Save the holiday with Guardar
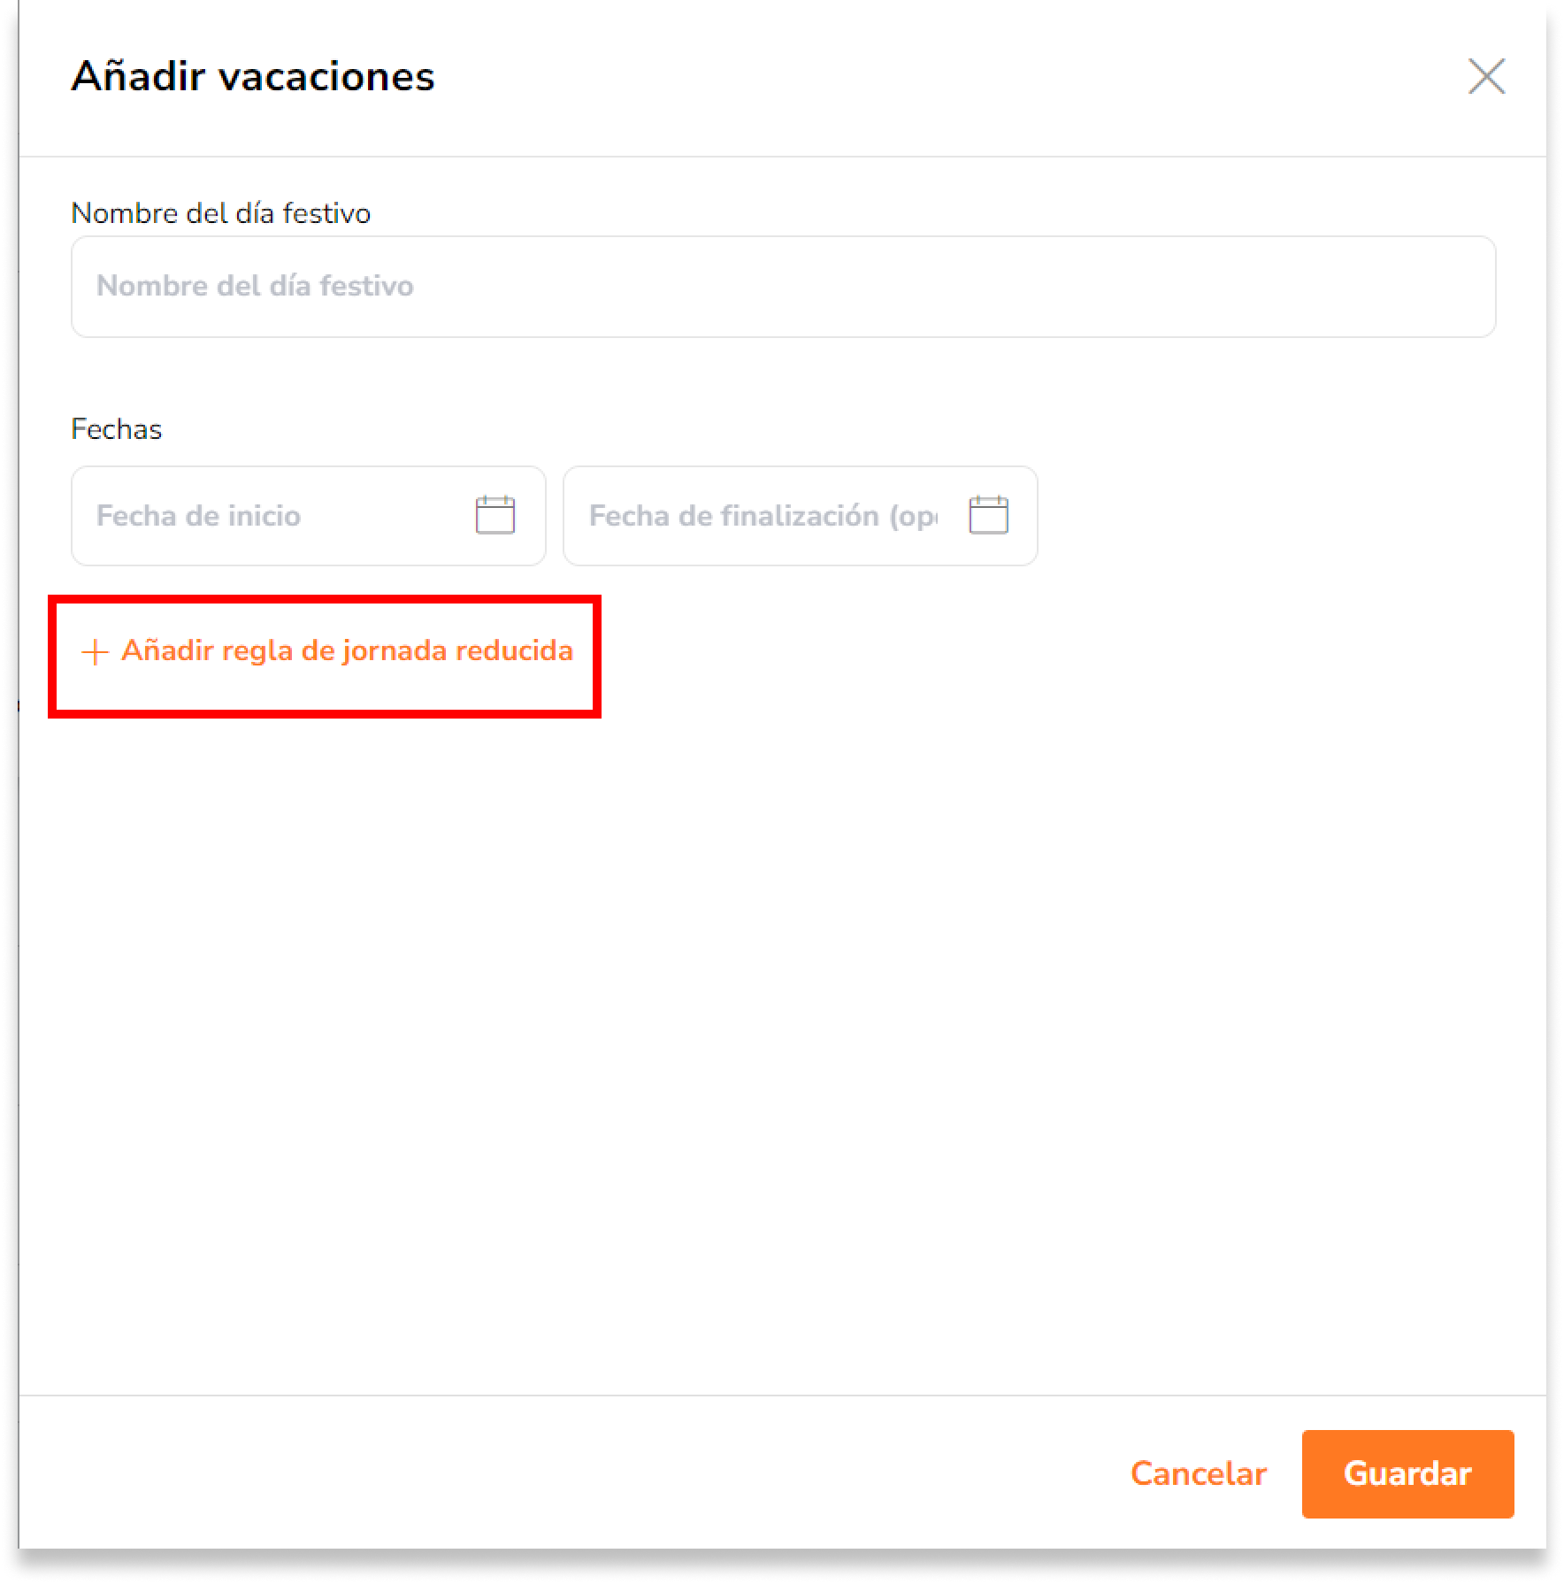 point(1407,1473)
